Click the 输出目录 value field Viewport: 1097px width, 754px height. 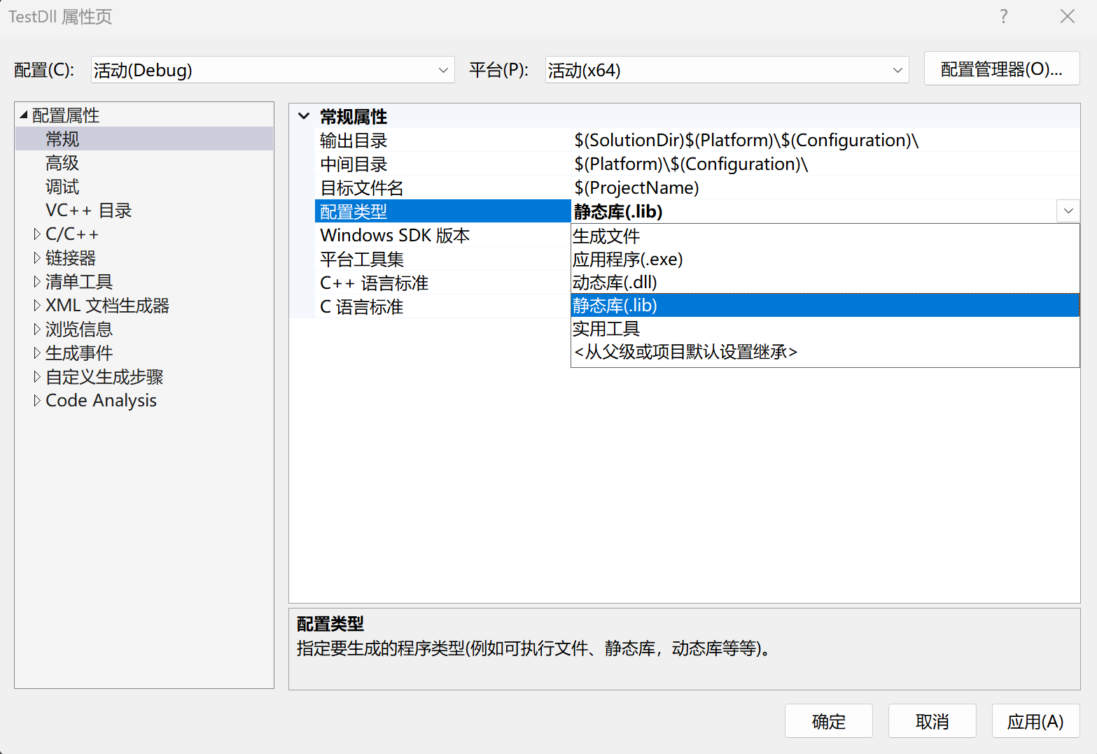pyautogui.click(x=819, y=141)
